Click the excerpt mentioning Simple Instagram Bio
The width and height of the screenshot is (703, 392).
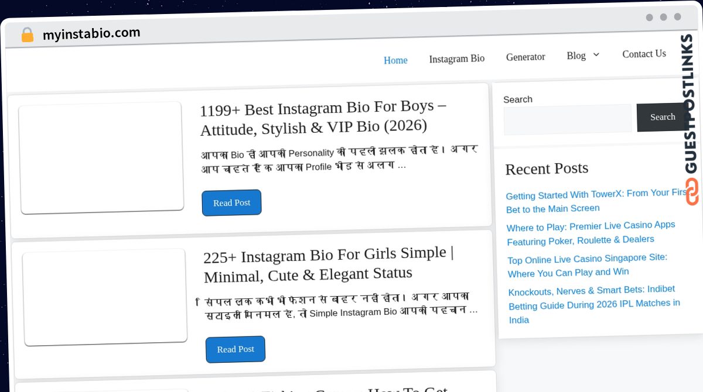click(x=338, y=305)
